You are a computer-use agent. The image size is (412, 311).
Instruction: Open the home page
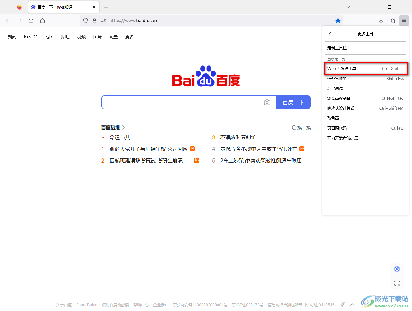click(42, 21)
